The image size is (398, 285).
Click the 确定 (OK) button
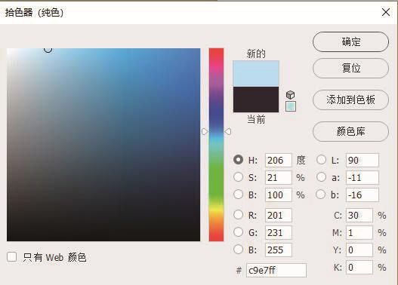[350, 41]
